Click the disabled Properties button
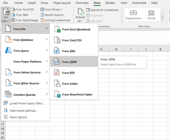This screenshot has width=170, height=140. (95, 16)
